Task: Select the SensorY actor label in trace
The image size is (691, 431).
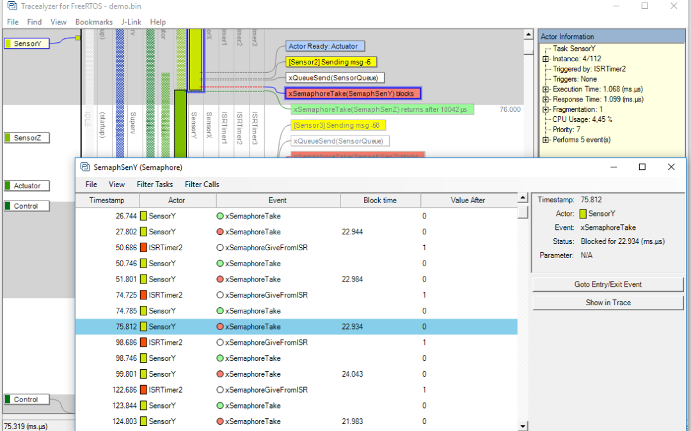Action: click(27, 43)
